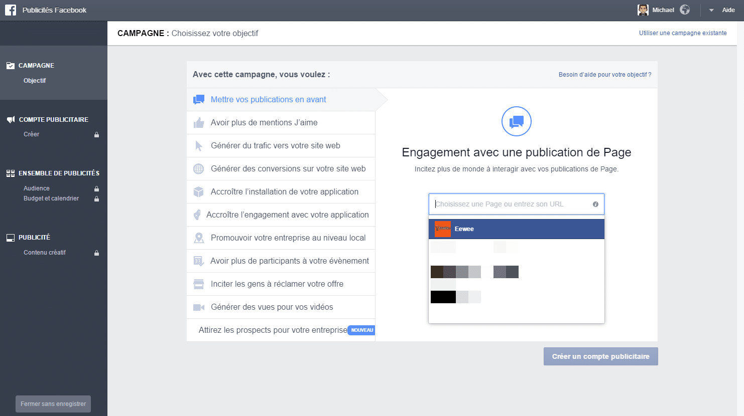Select the calendar icon for event participants

click(198, 261)
